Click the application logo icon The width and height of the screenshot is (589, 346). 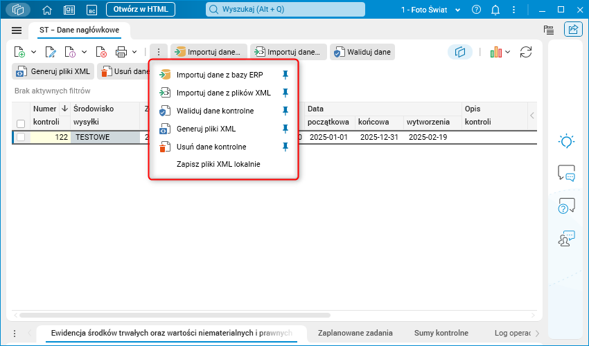coord(17,10)
